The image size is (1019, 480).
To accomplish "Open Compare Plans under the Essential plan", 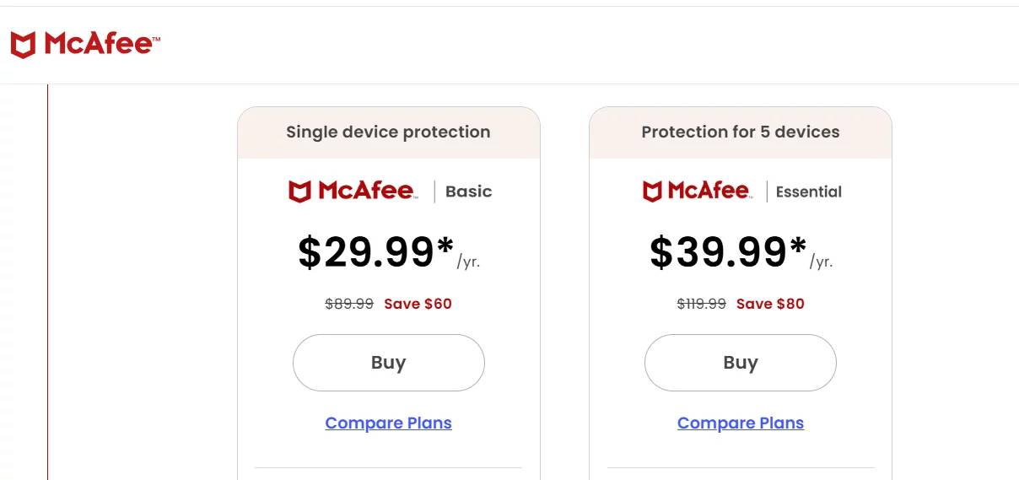I will (x=740, y=423).
